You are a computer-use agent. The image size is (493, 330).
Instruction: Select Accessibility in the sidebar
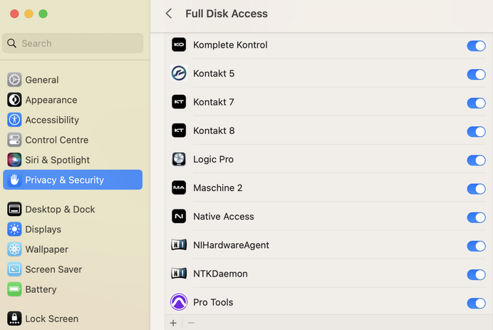[x=73, y=120]
